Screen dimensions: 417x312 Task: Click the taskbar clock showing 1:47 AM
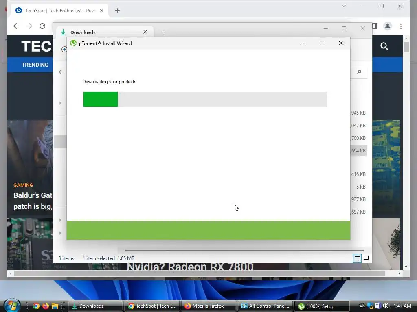pos(402,306)
